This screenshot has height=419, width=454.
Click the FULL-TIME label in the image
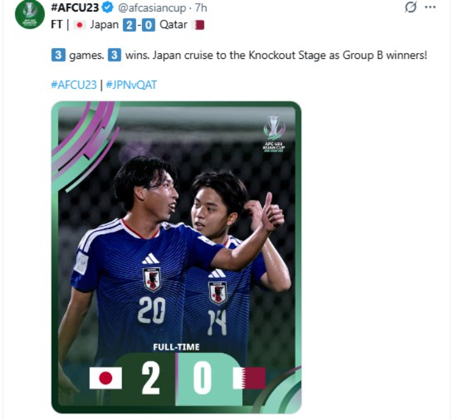point(176,347)
